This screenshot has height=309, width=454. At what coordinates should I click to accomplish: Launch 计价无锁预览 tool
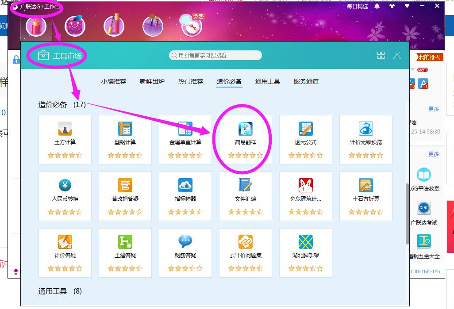click(x=366, y=140)
